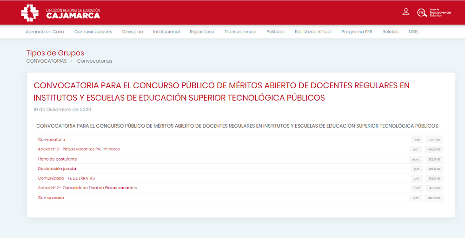The width and height of the screenshot is (465, 238).
Task: Click the Cajamarca education logo
Action: 60,13
